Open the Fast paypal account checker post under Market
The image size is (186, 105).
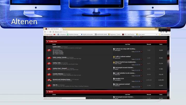pyautogui.click(x=125, y=97)
